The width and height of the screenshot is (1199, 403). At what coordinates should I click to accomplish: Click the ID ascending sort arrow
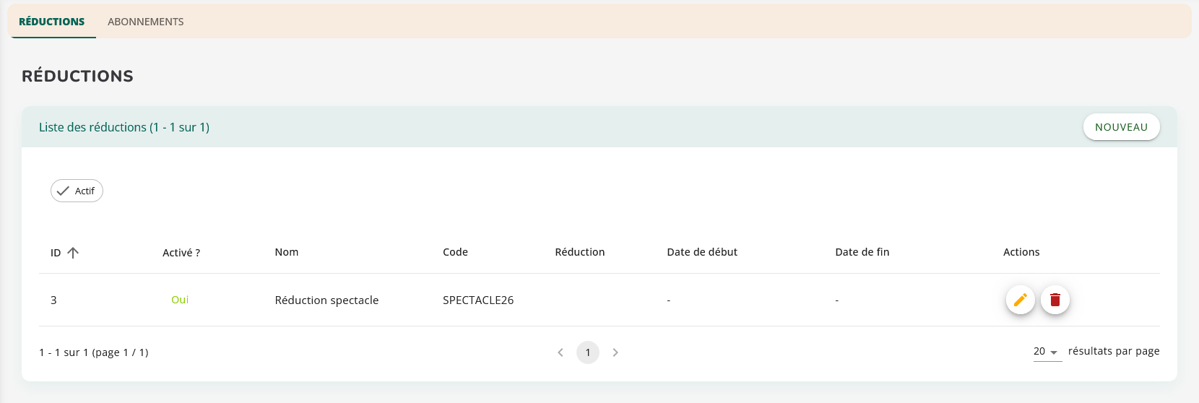pyautogui.click(x=73, y=253)
